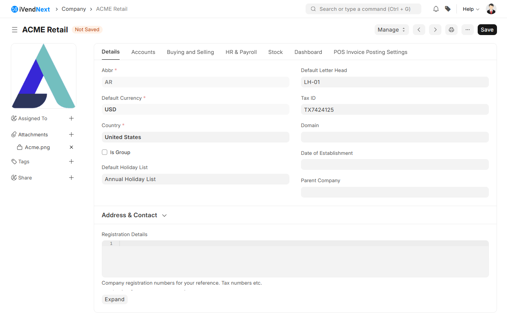Open the Domain field
The width and height of the screenshot is (507, 322).
tap(395, 137)
